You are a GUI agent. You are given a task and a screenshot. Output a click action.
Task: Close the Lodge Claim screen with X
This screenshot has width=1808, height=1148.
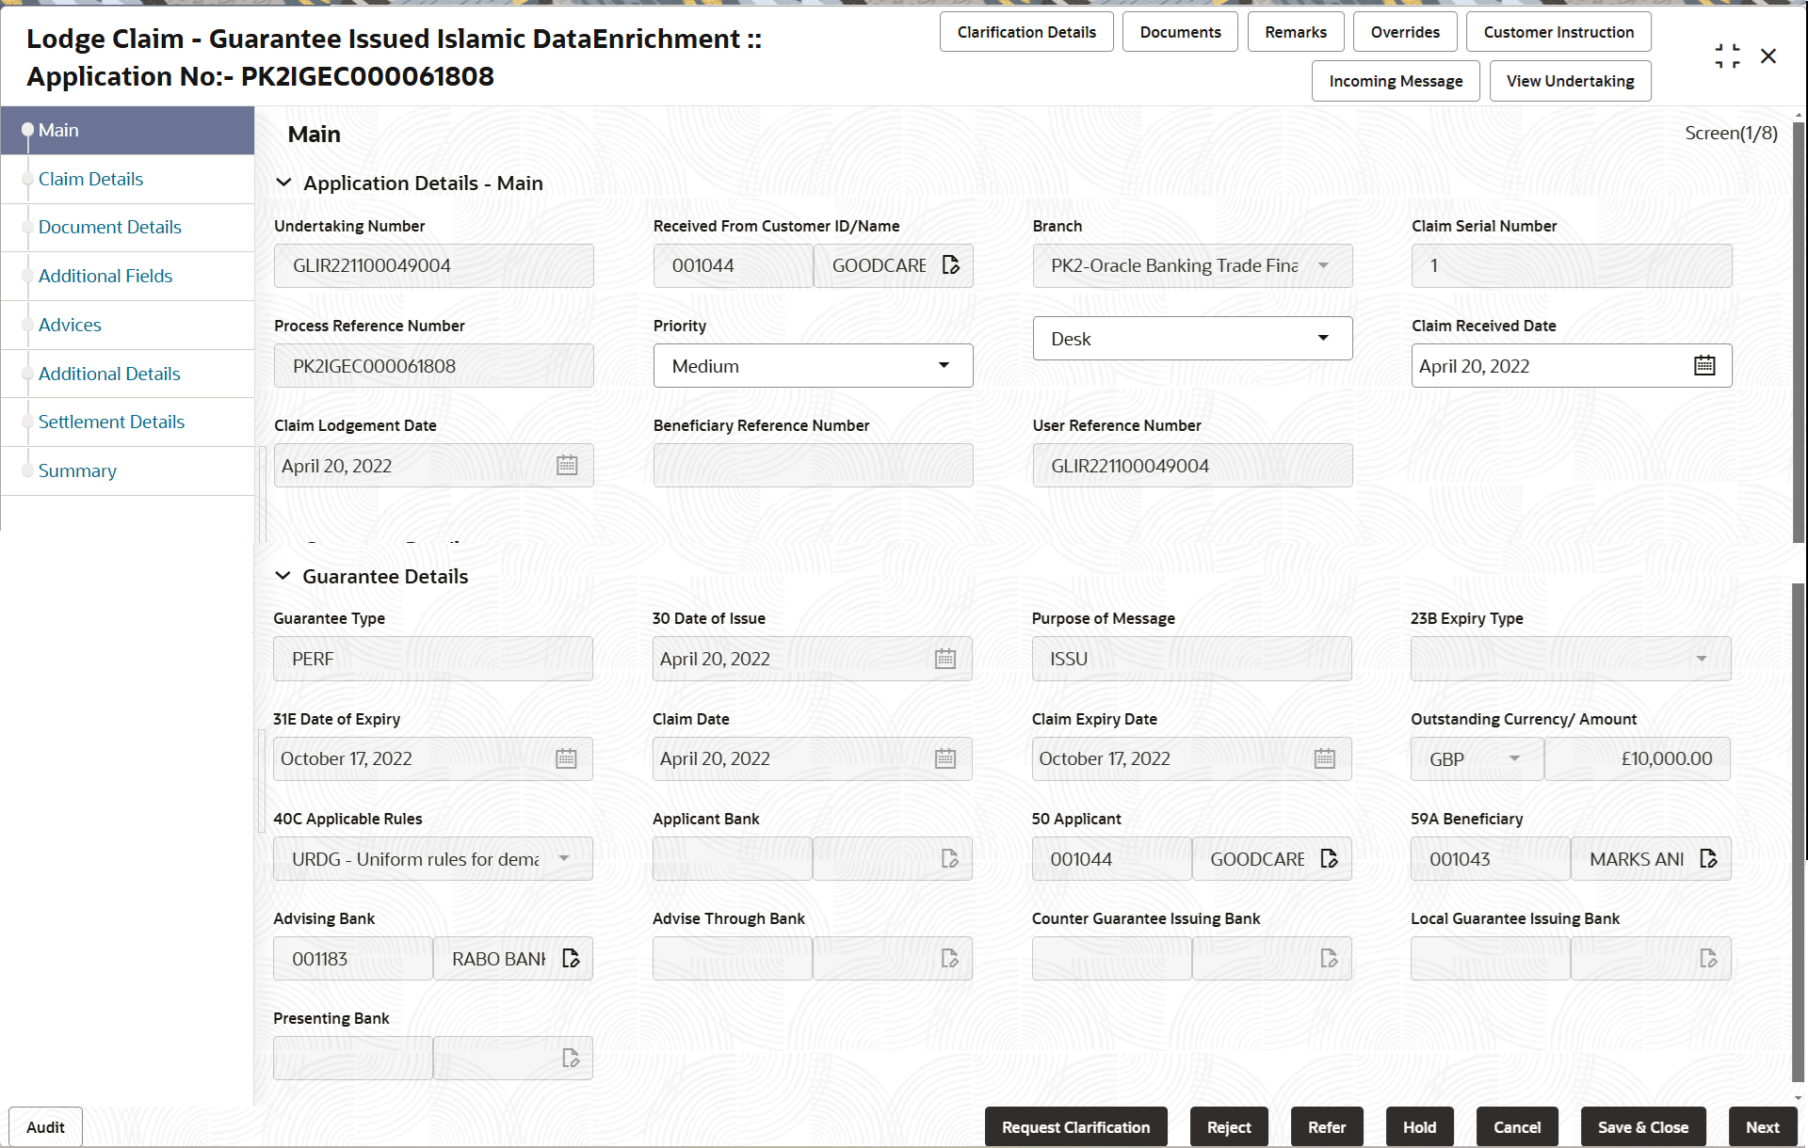1768,56
